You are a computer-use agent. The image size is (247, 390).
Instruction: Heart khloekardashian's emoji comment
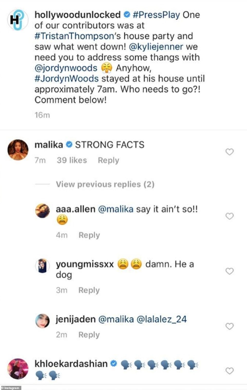coord(230,371)
